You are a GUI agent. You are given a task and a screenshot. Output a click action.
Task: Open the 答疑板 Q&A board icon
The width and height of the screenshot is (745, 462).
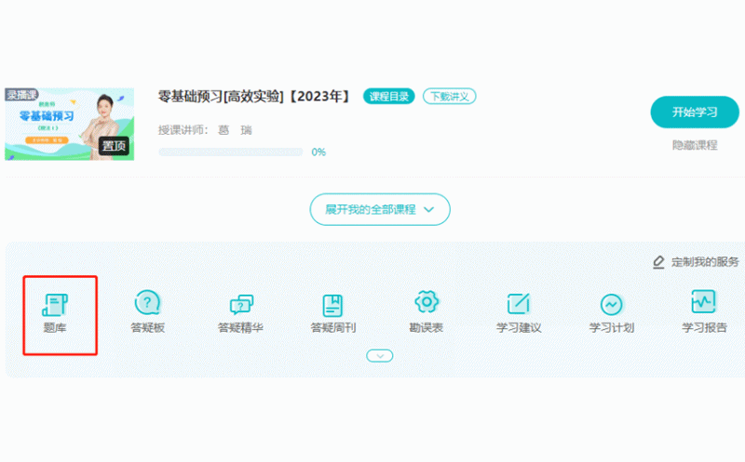pos(148,304)
